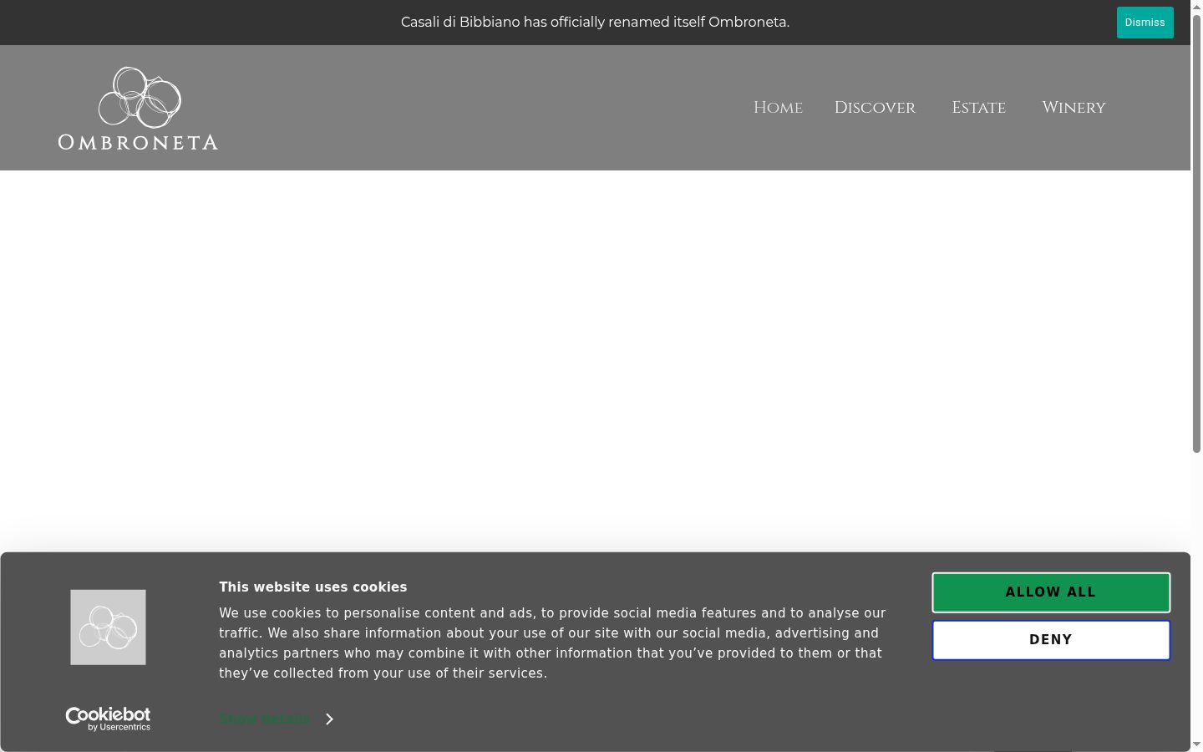Click the Ombroneta logo in the header
Image resolution: width=1203 pixels, height=752 pixels.
pos(138,108)
